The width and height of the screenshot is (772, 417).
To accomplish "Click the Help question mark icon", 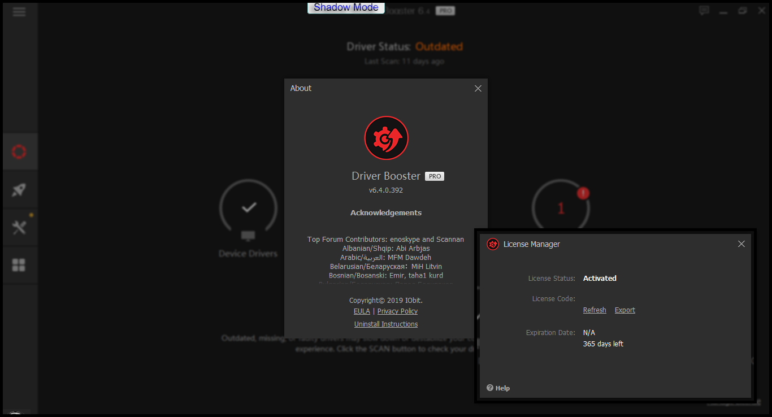I will (490, 388).
